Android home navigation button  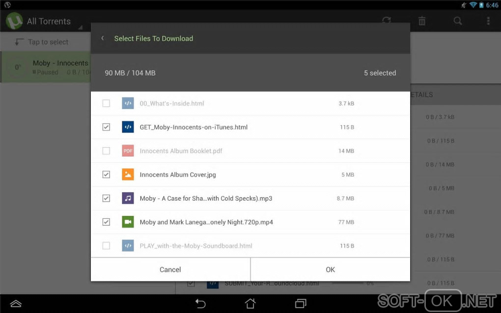250,303
